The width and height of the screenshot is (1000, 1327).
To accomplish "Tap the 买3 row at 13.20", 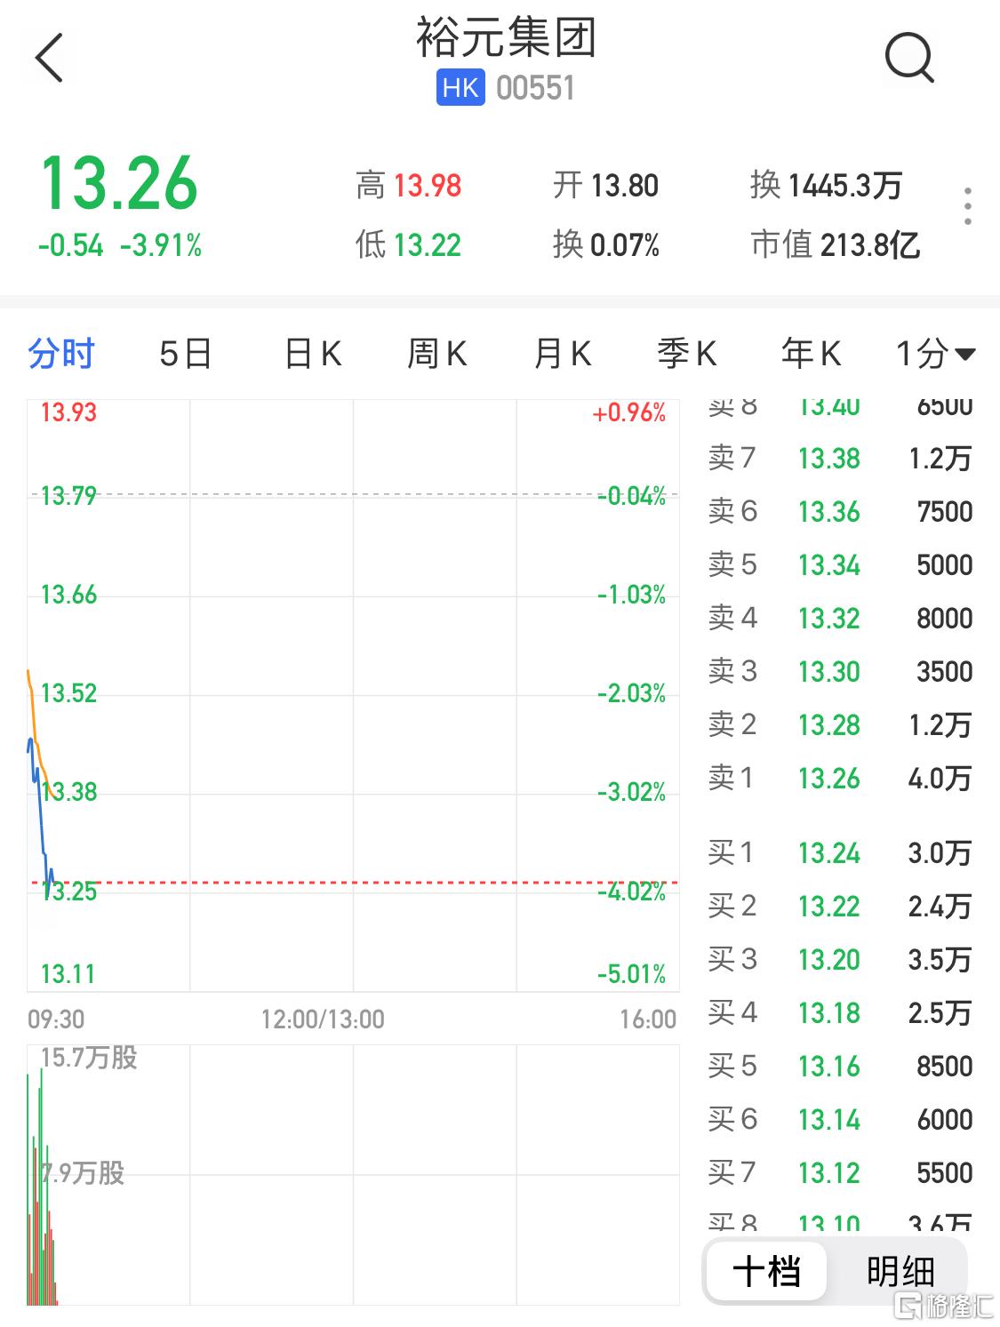I will (840, 960).
